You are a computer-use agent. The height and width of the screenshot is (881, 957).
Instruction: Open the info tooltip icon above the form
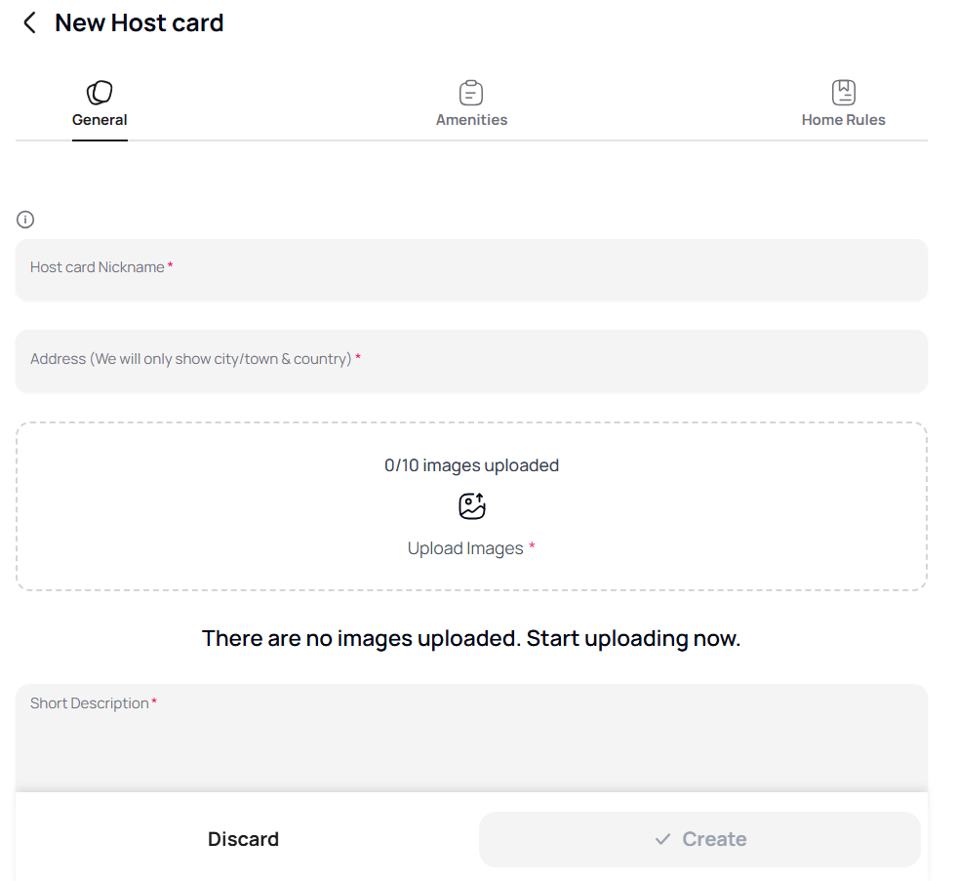pos(24,220)
